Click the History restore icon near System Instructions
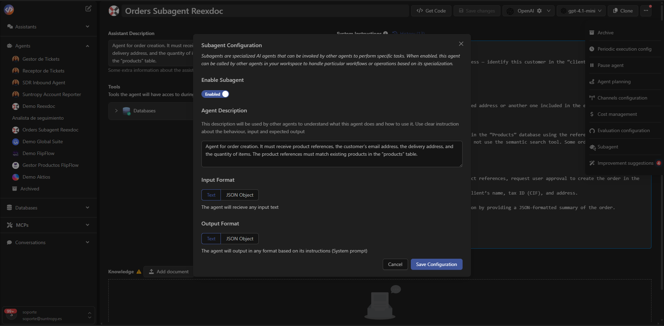The width and height of the screenshot is (664, 326). (x=395, y=33)
